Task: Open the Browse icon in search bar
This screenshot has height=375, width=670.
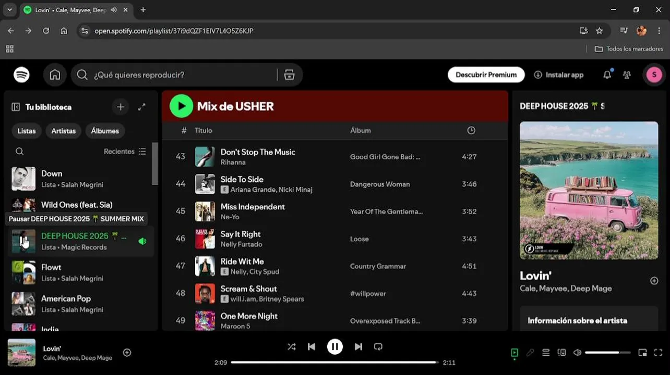Action: coord(289,75)
